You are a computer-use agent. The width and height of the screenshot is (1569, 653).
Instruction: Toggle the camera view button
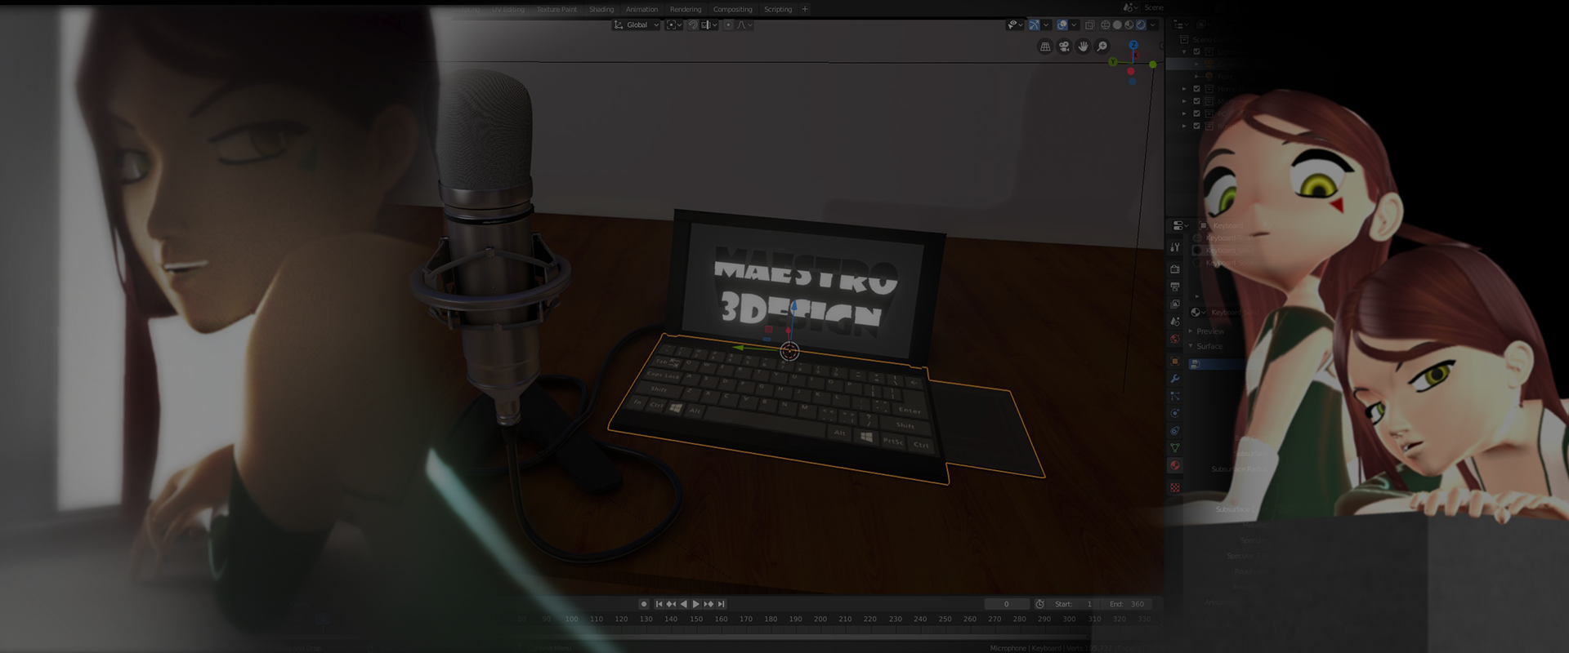pyautogui.click(x=1064, y=47)
